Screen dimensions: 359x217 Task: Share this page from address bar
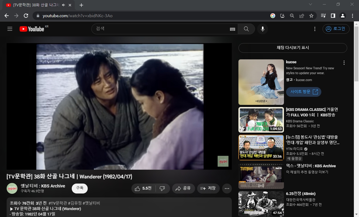302,16
